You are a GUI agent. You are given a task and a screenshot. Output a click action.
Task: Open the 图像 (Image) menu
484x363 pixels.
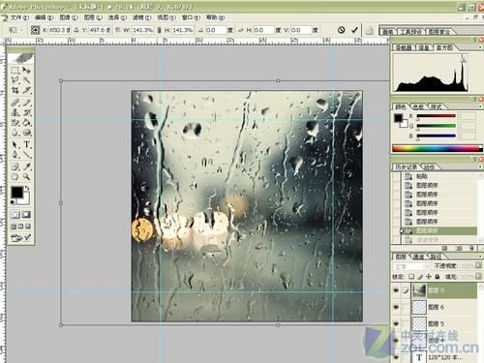(69, 17)
